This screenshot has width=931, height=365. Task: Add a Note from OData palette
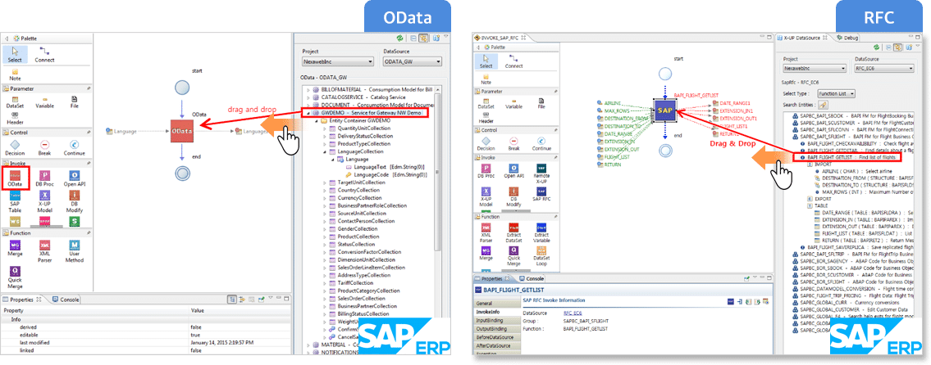coord(15,74)
